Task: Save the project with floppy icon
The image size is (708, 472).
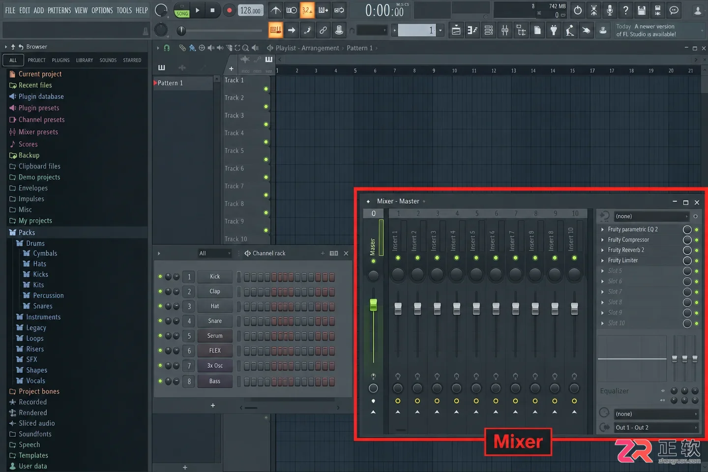Action: point(642,10)
